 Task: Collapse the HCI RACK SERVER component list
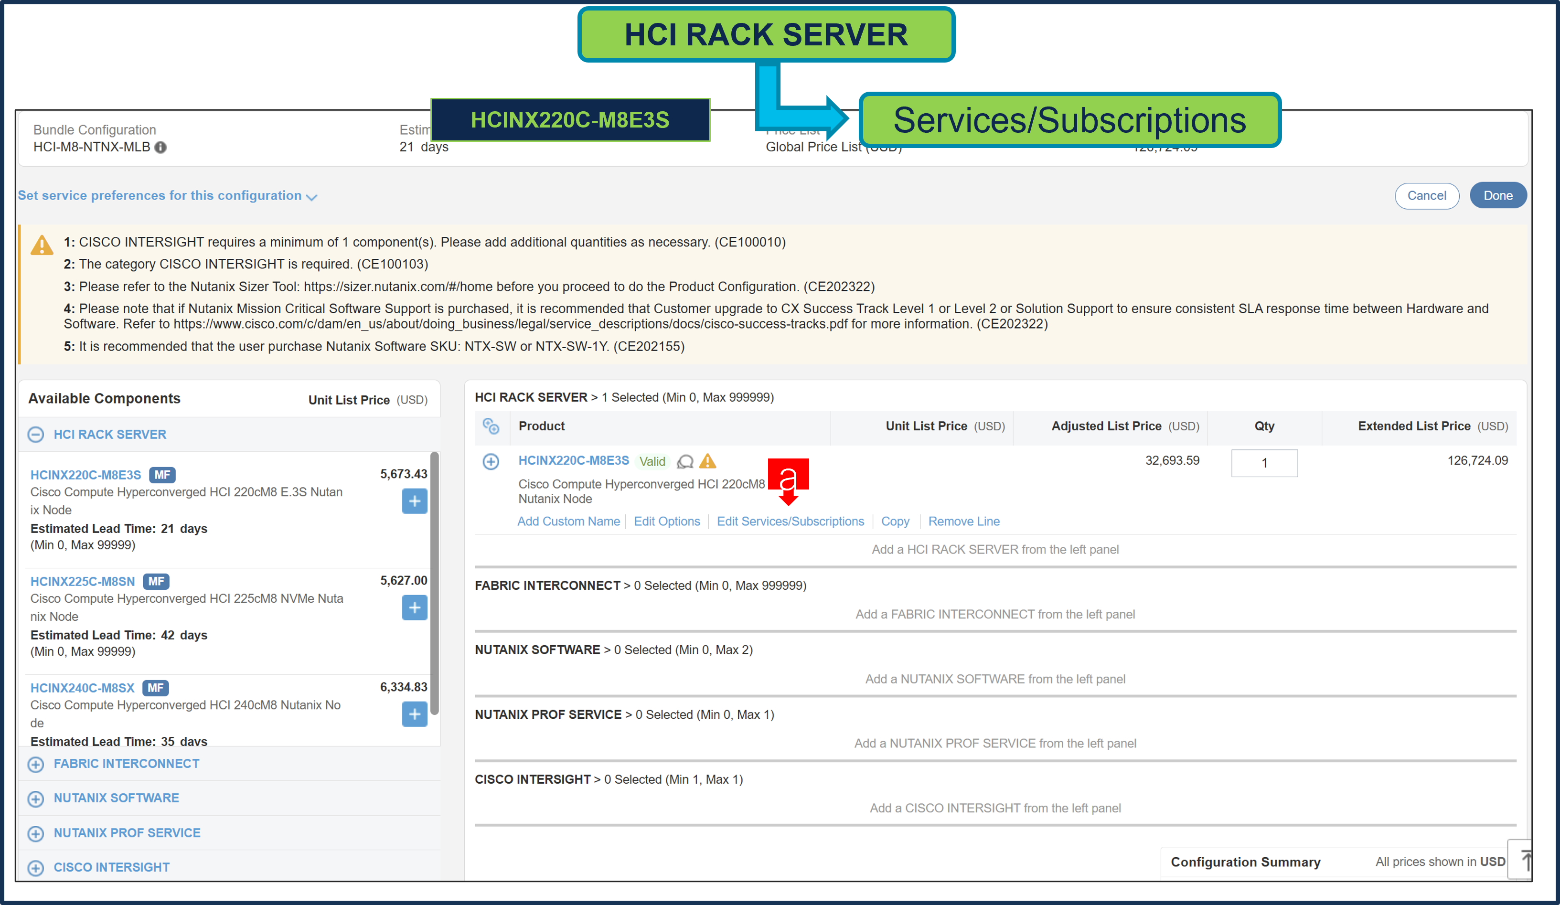(x=36, y=434)
